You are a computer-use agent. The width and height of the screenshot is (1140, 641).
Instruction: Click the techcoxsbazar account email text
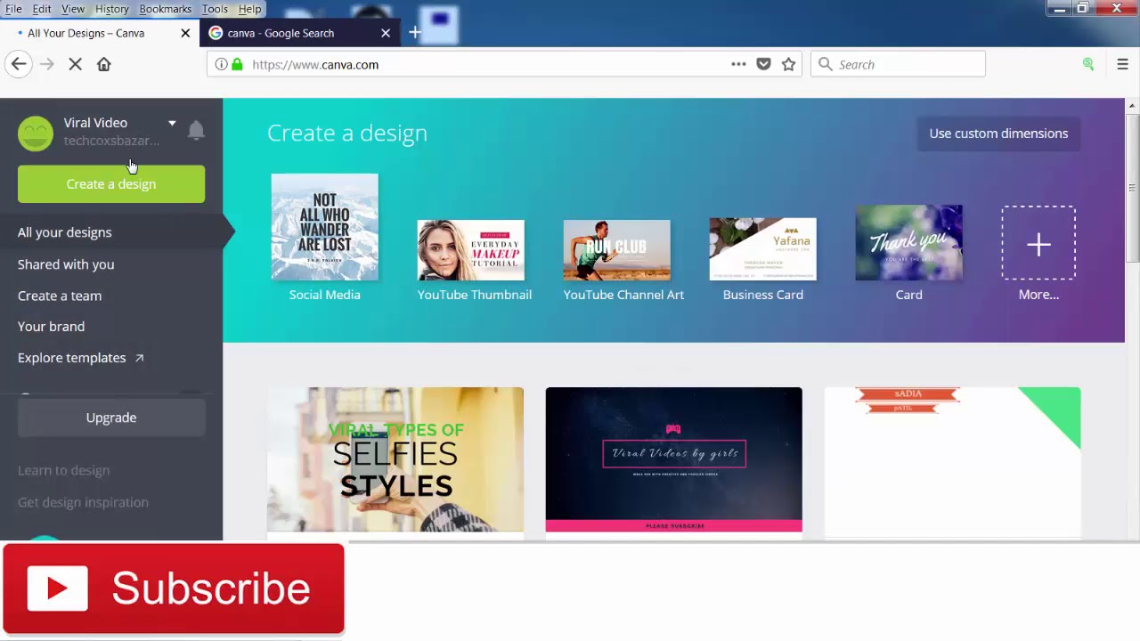pyautogui.click(x=111, y=141)
